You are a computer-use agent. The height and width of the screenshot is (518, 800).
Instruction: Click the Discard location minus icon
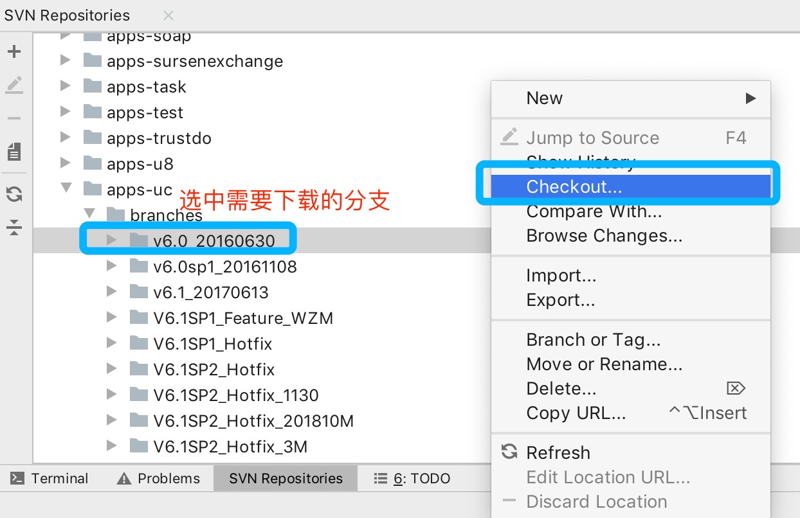coord(14,118)
